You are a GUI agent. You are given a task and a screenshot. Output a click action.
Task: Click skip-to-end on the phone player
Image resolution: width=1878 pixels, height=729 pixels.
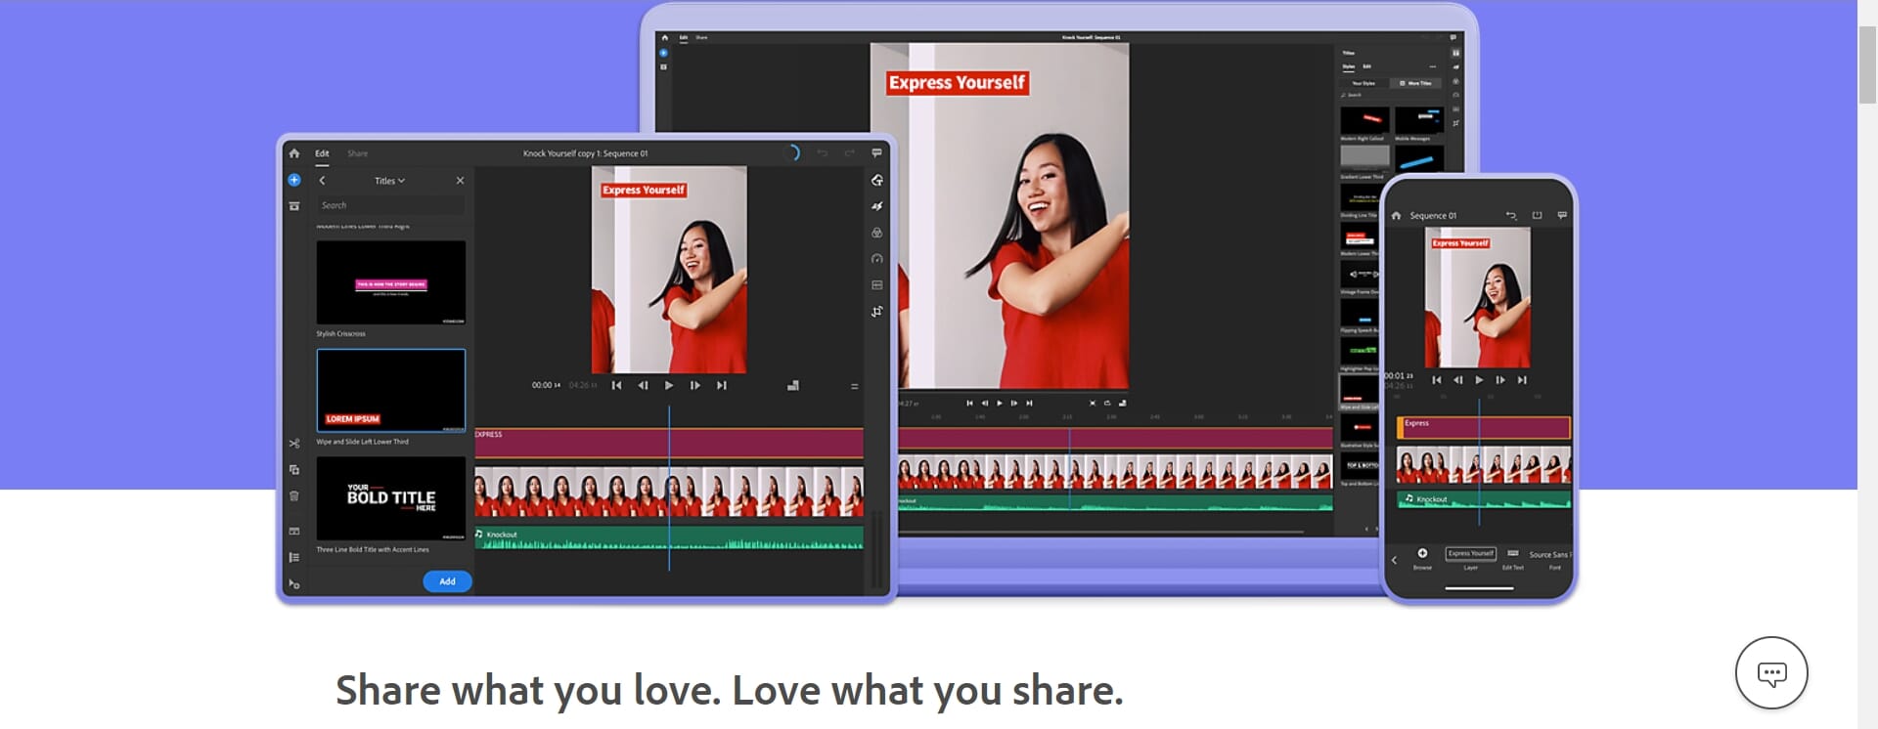pyautogui.click(x=1522, y=380)
